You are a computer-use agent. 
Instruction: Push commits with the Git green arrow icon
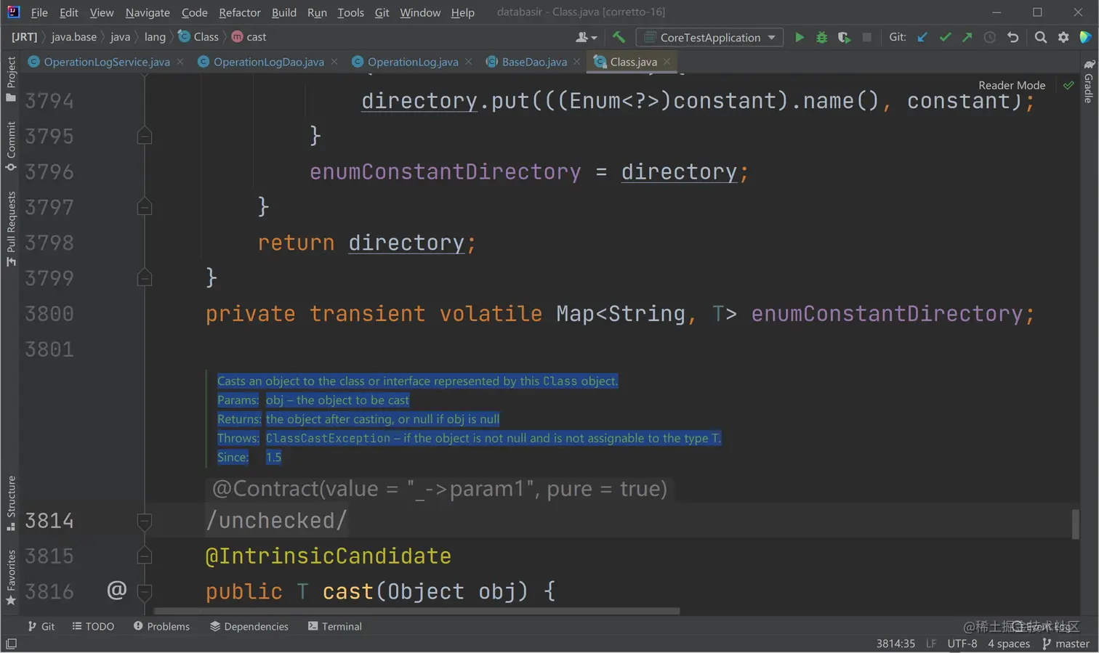pyautogui.click(x=967, y=37)
